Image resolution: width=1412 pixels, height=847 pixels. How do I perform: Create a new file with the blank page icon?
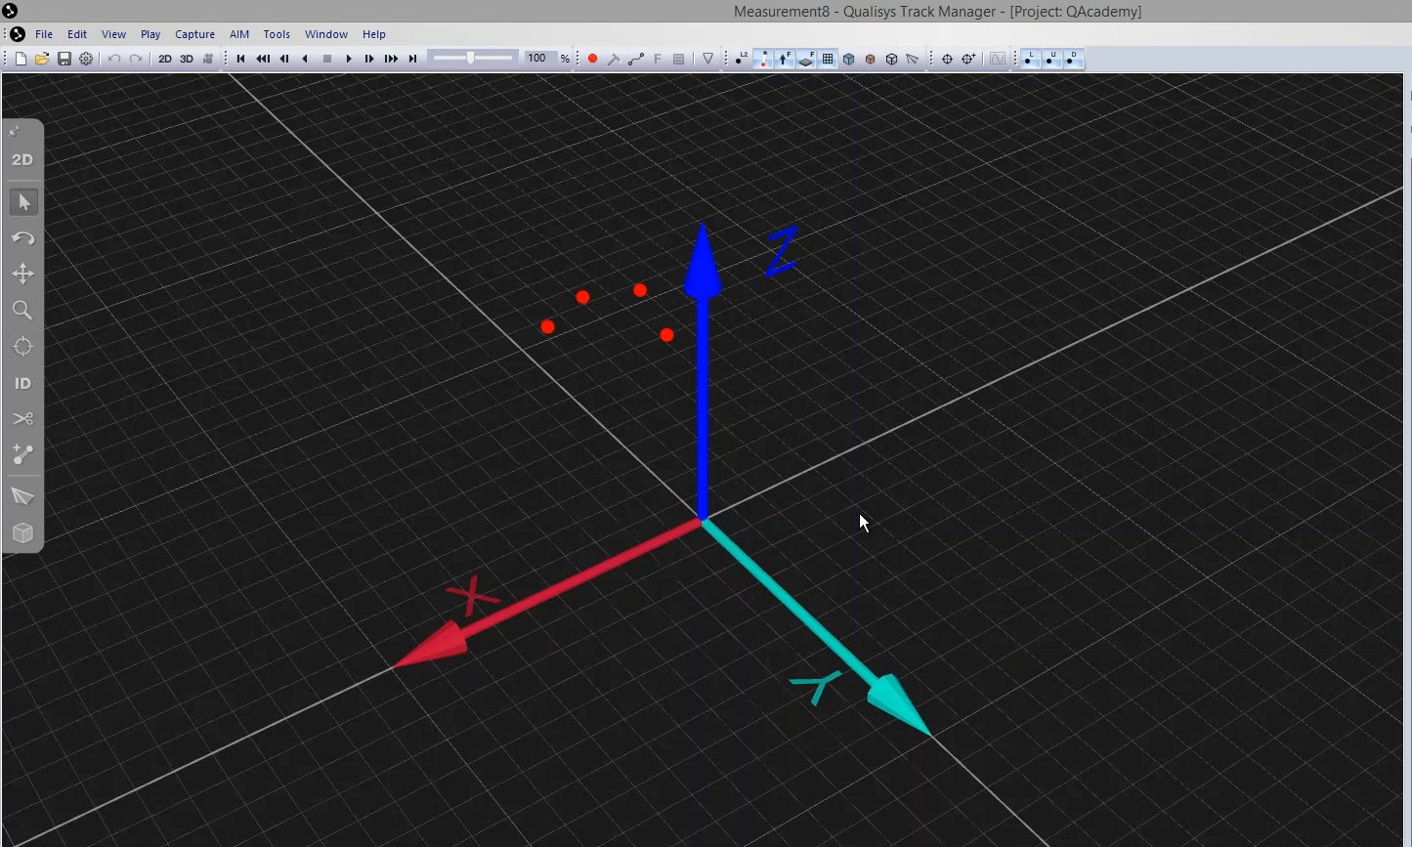[x=21, y=59]
